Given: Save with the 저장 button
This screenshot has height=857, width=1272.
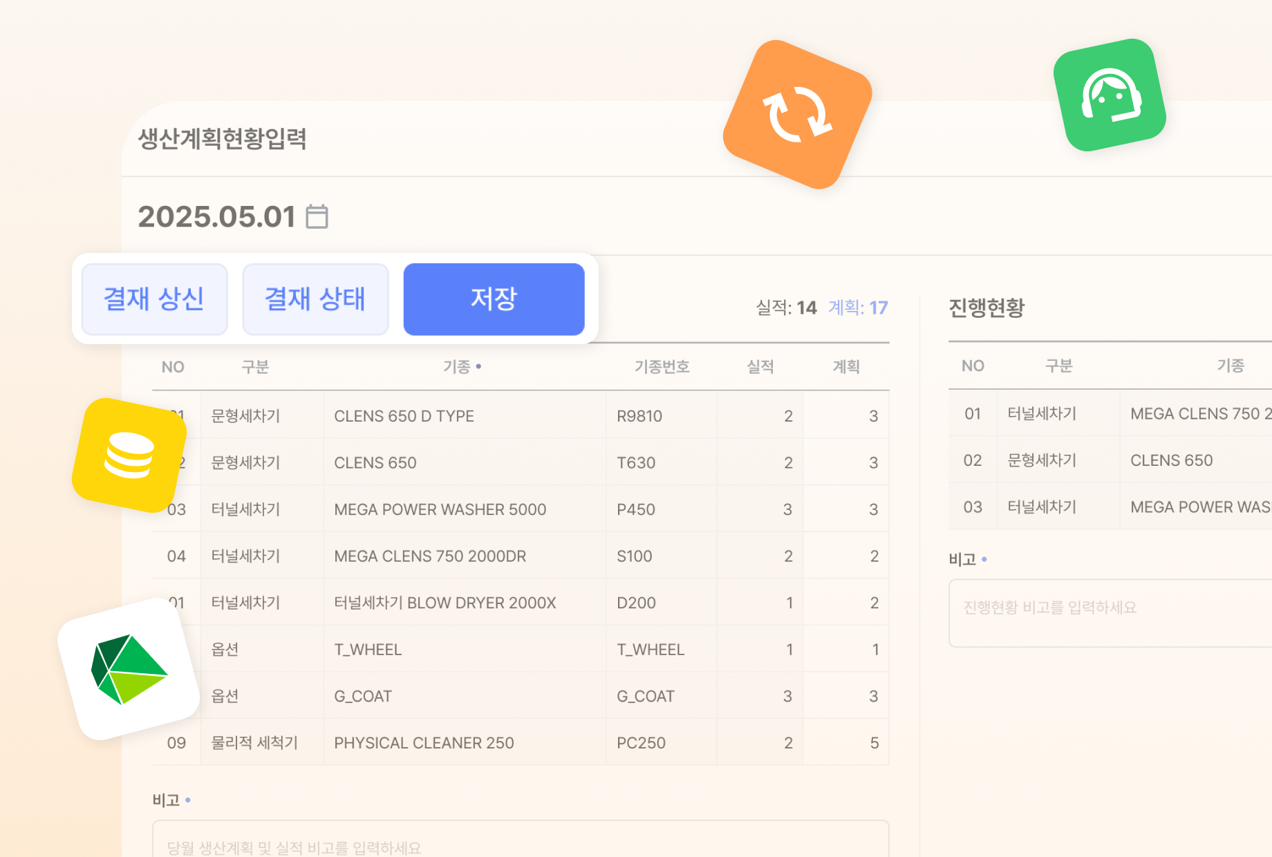Looking at the screenshot, I should click(494, 299).
